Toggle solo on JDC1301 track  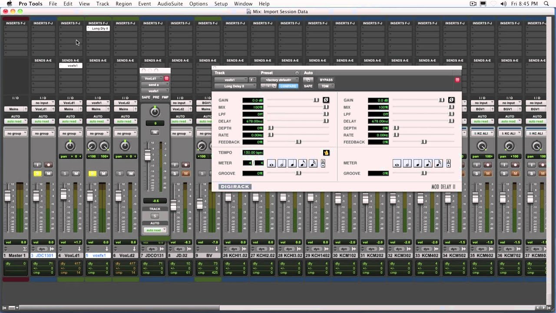pos(37,173)
